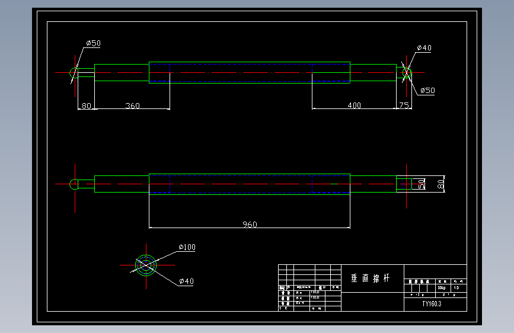This screenshot has height=333, width=514.
Task: Click the rotated 80 dimension at right end
Action: pyautogui.click(x=440, y=184)
